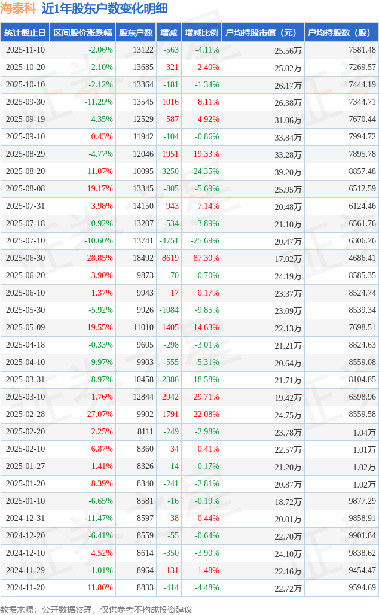Select the 股东户数 column header
The width and height of the screenshot is (379, 615).
(136, 33)
